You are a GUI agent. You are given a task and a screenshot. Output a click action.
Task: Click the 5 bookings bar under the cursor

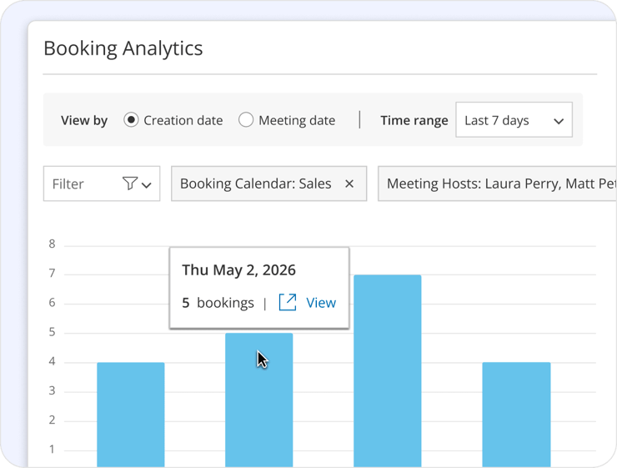[x=259, y=400]
